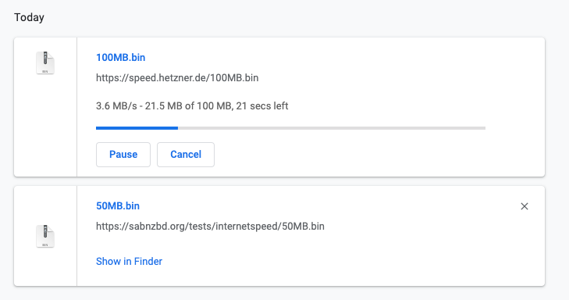This screenshot has height=300, width=569.
Task: Click the blue filled portion of progress bar
Action: coord(137,128)
